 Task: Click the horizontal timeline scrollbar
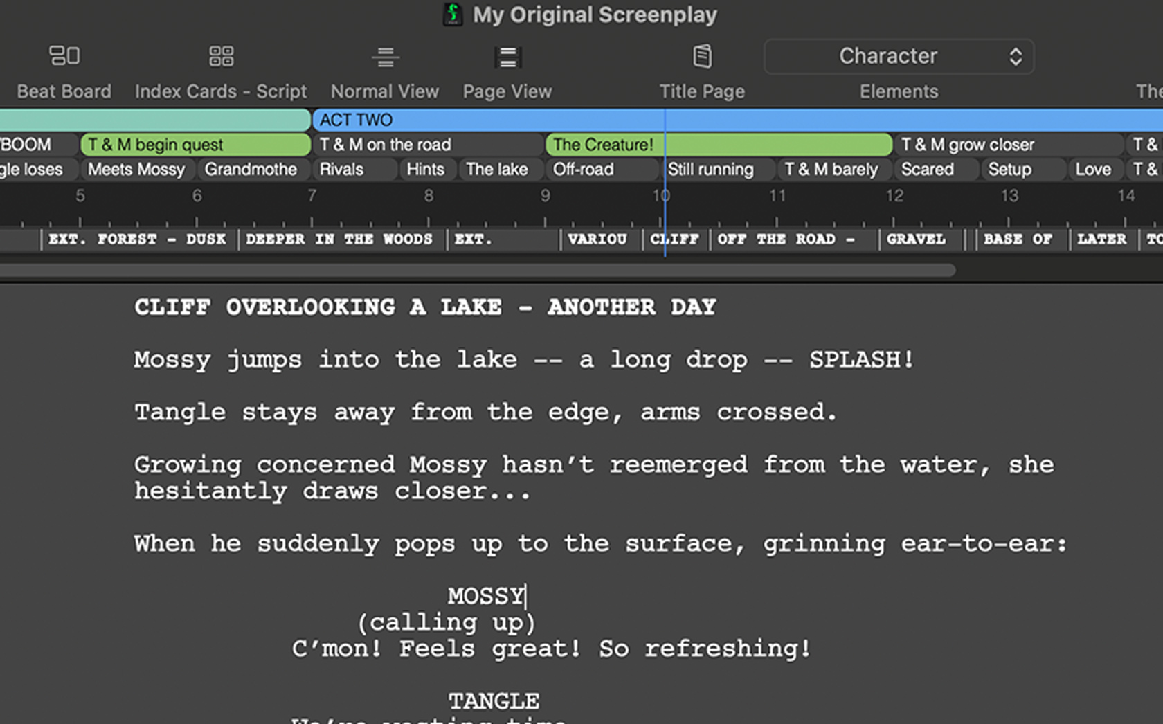(478, 271)
